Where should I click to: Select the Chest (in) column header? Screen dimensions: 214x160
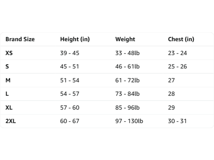point(181,39)
